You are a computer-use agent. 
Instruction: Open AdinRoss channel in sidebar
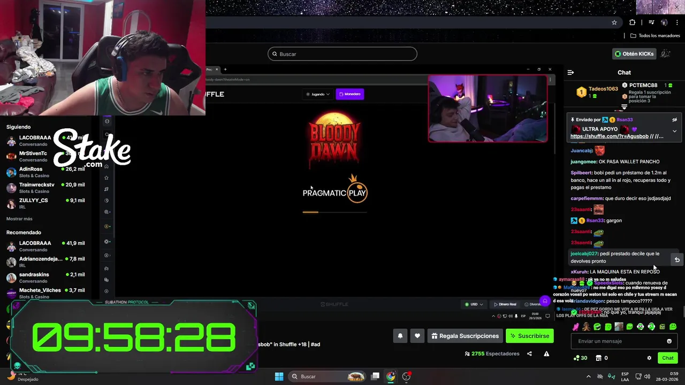[x=45, y=172]
